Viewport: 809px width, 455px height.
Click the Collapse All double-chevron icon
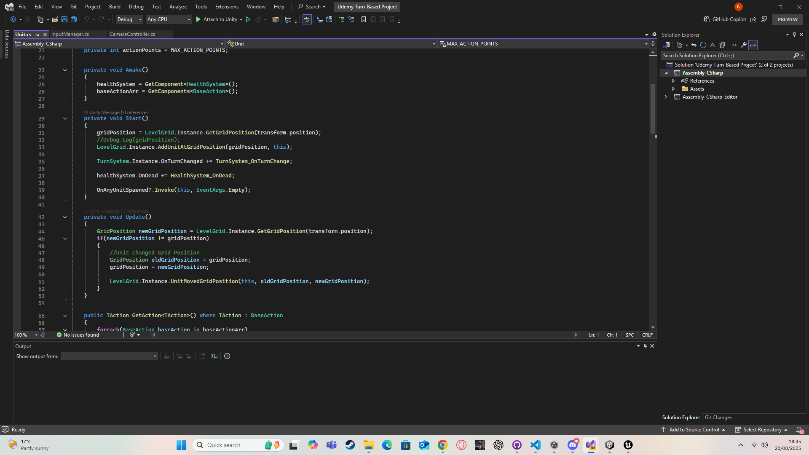(713, 45)
